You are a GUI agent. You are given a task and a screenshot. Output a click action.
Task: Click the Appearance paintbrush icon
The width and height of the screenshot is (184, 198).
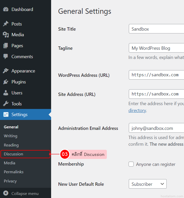click(x=6, y=71)
